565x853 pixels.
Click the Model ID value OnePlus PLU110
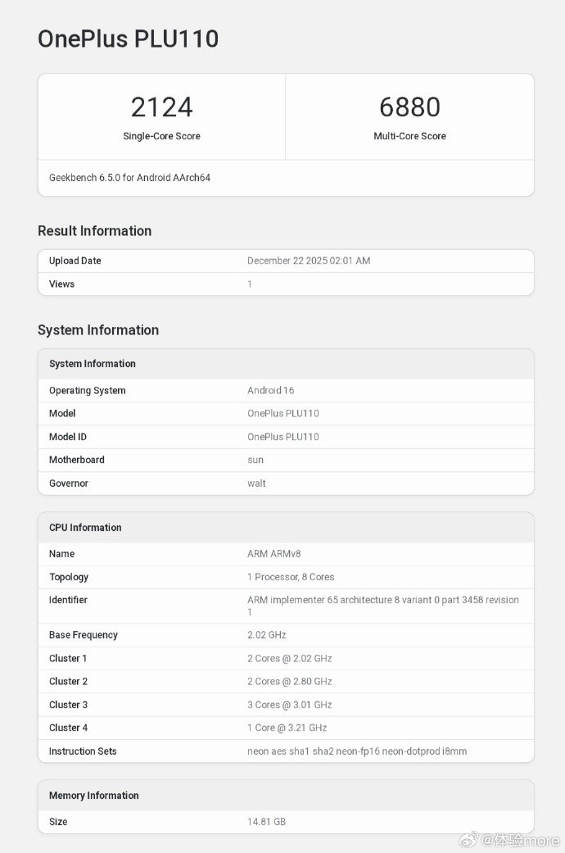(282, 437)
